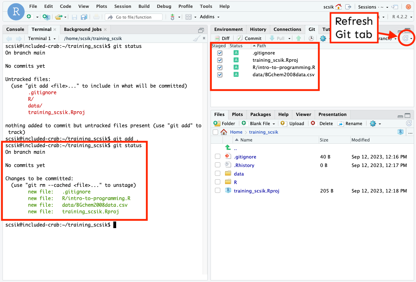416x282 pixels.
Task: Click the save file disk icon
Action: point(74,17)
